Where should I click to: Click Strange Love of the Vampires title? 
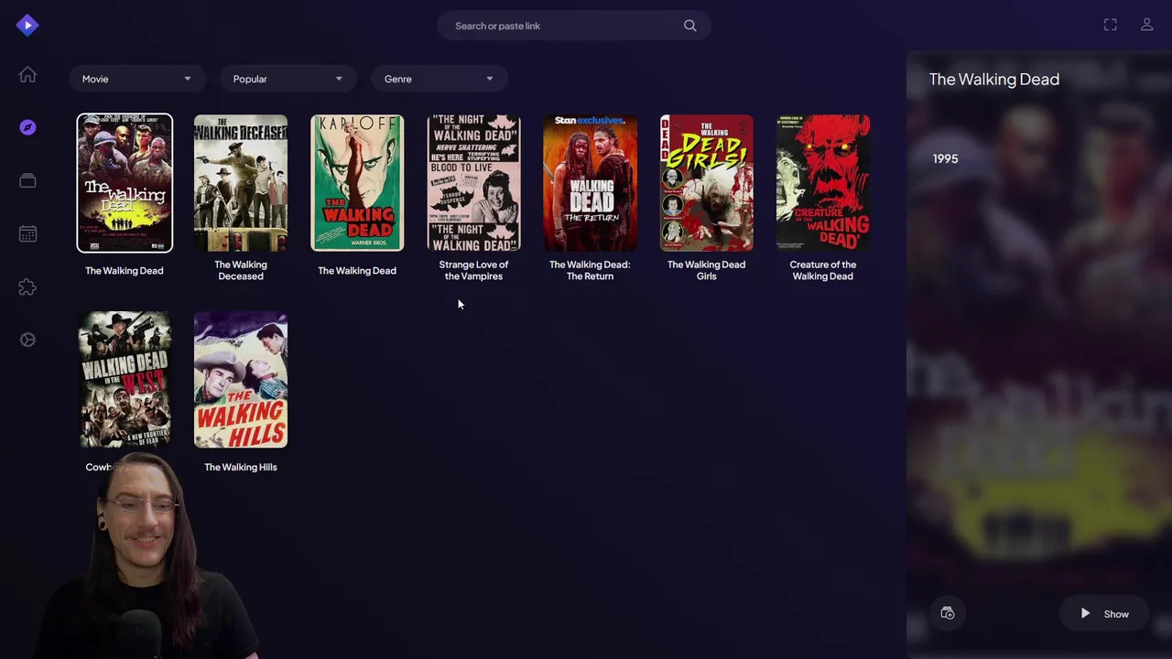tap(473, 270)
